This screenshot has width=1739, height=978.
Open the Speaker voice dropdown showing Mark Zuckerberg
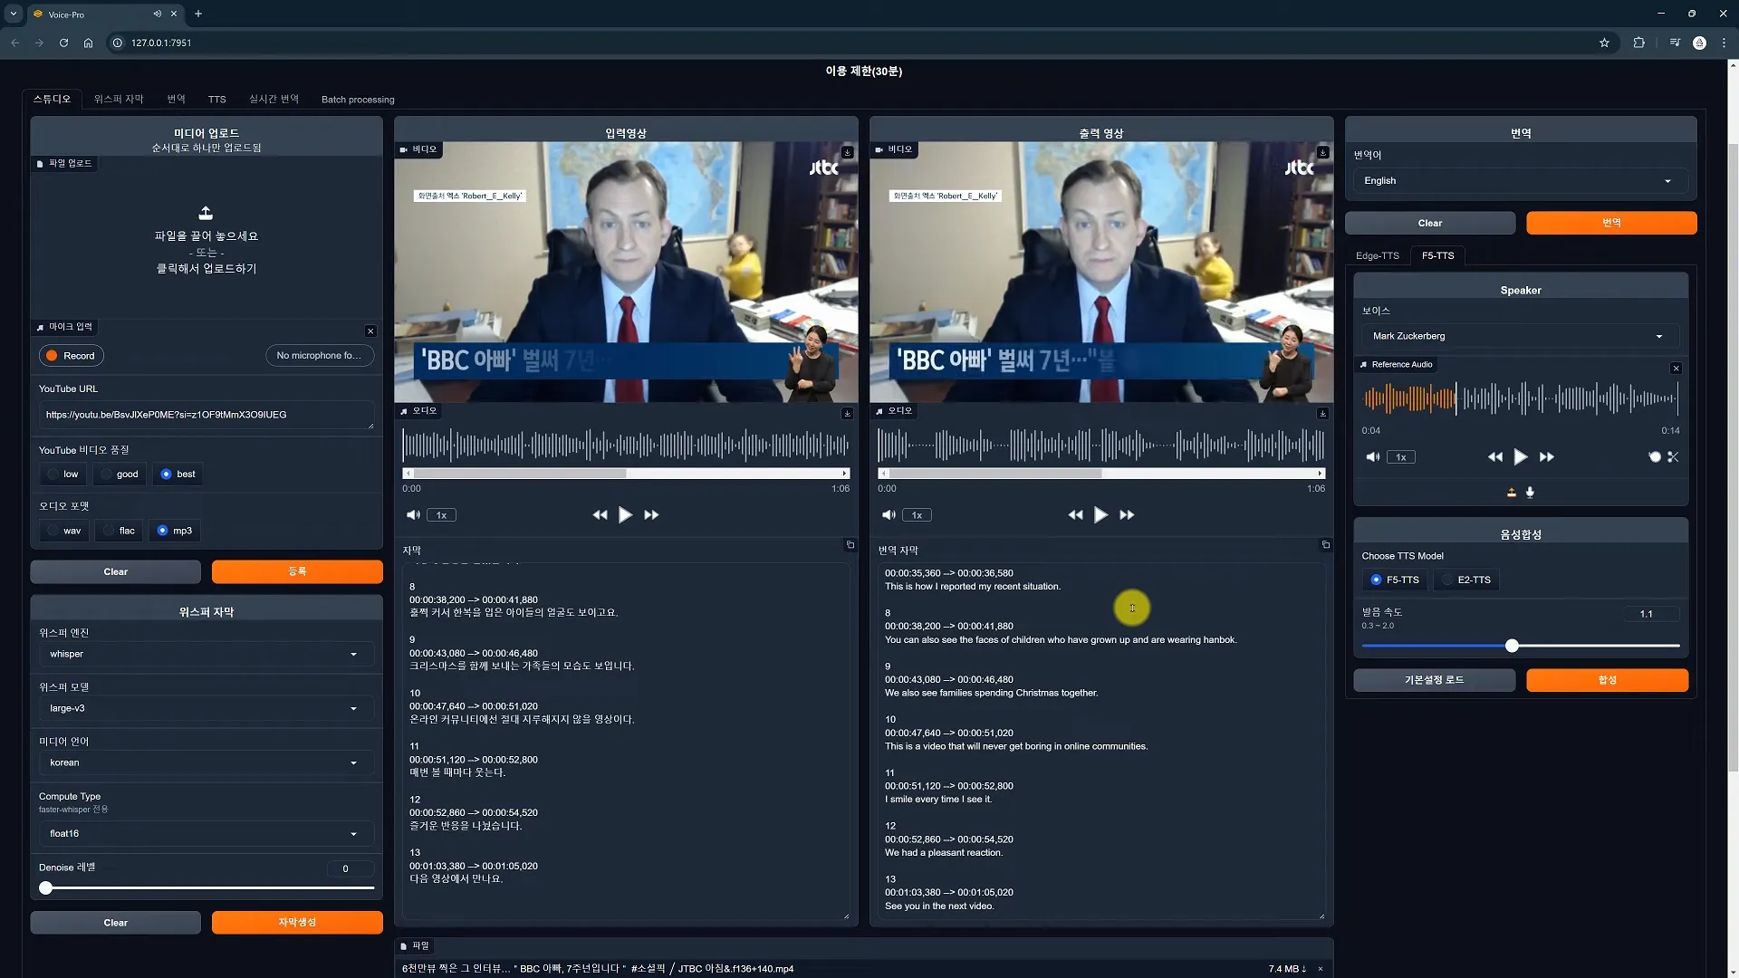coord(1519,336)
